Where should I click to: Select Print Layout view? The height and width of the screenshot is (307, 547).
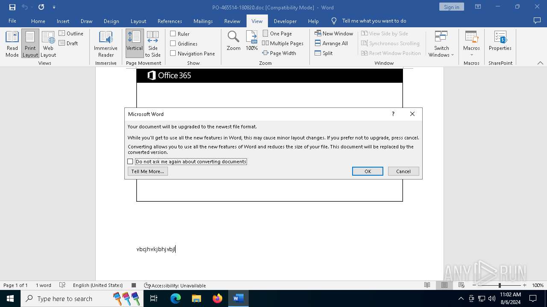click(x=30, y=44)
